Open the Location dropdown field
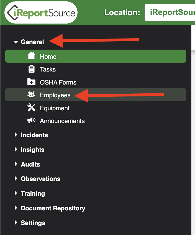Screen dimensions: 195x235 coord(170,12)
